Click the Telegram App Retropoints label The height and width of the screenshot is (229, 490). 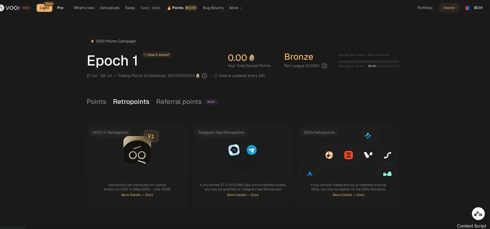click(221, 132)
